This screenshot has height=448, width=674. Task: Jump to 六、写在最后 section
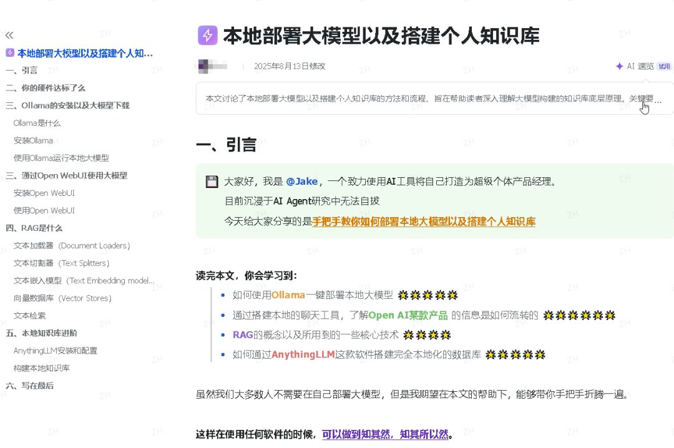[30, 386]
